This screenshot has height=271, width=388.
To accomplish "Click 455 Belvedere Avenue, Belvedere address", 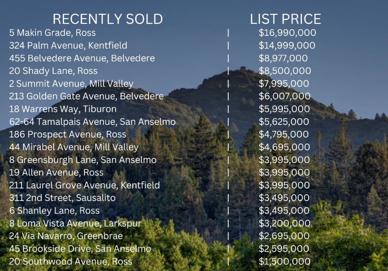I will [82, 58].
